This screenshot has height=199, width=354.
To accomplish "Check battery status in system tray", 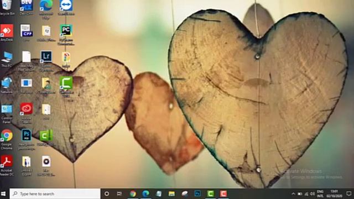I will 300,193.
